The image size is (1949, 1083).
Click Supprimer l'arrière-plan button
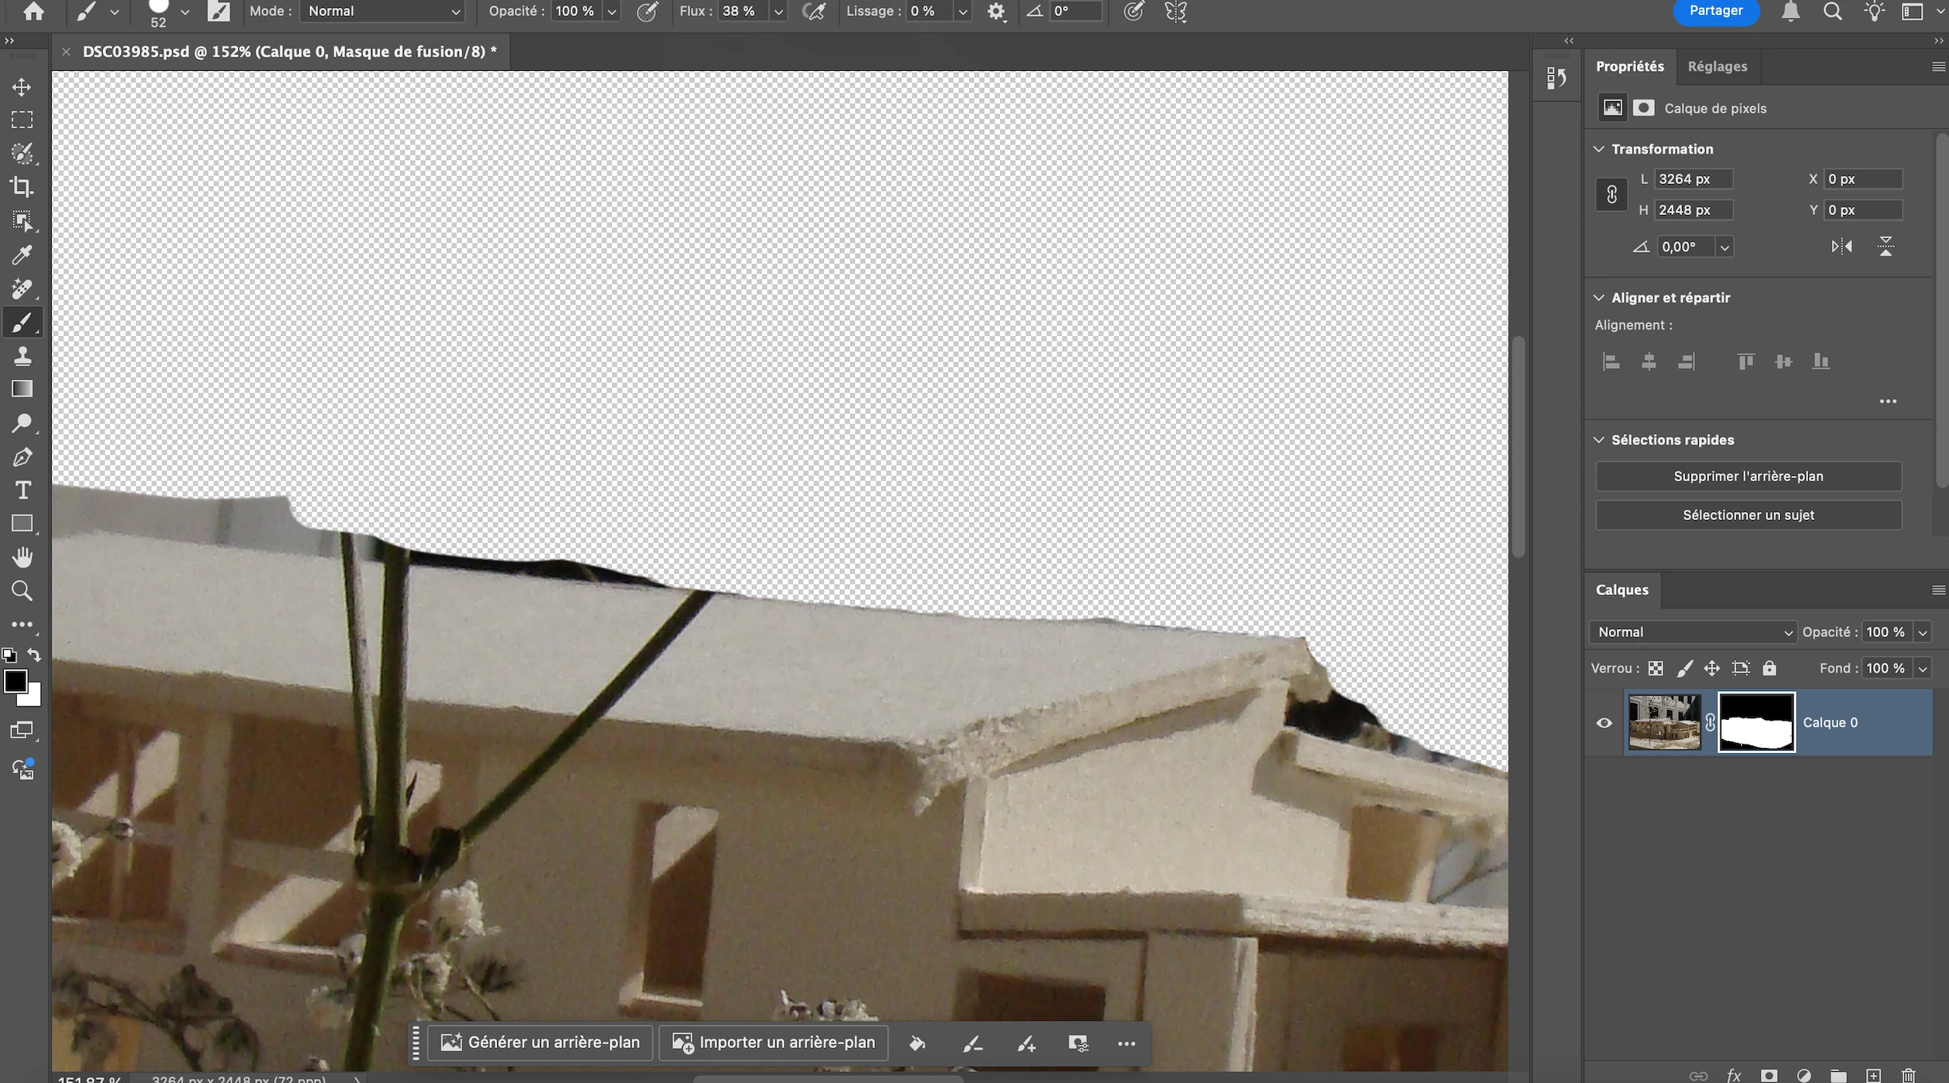tap(1748, 476)
